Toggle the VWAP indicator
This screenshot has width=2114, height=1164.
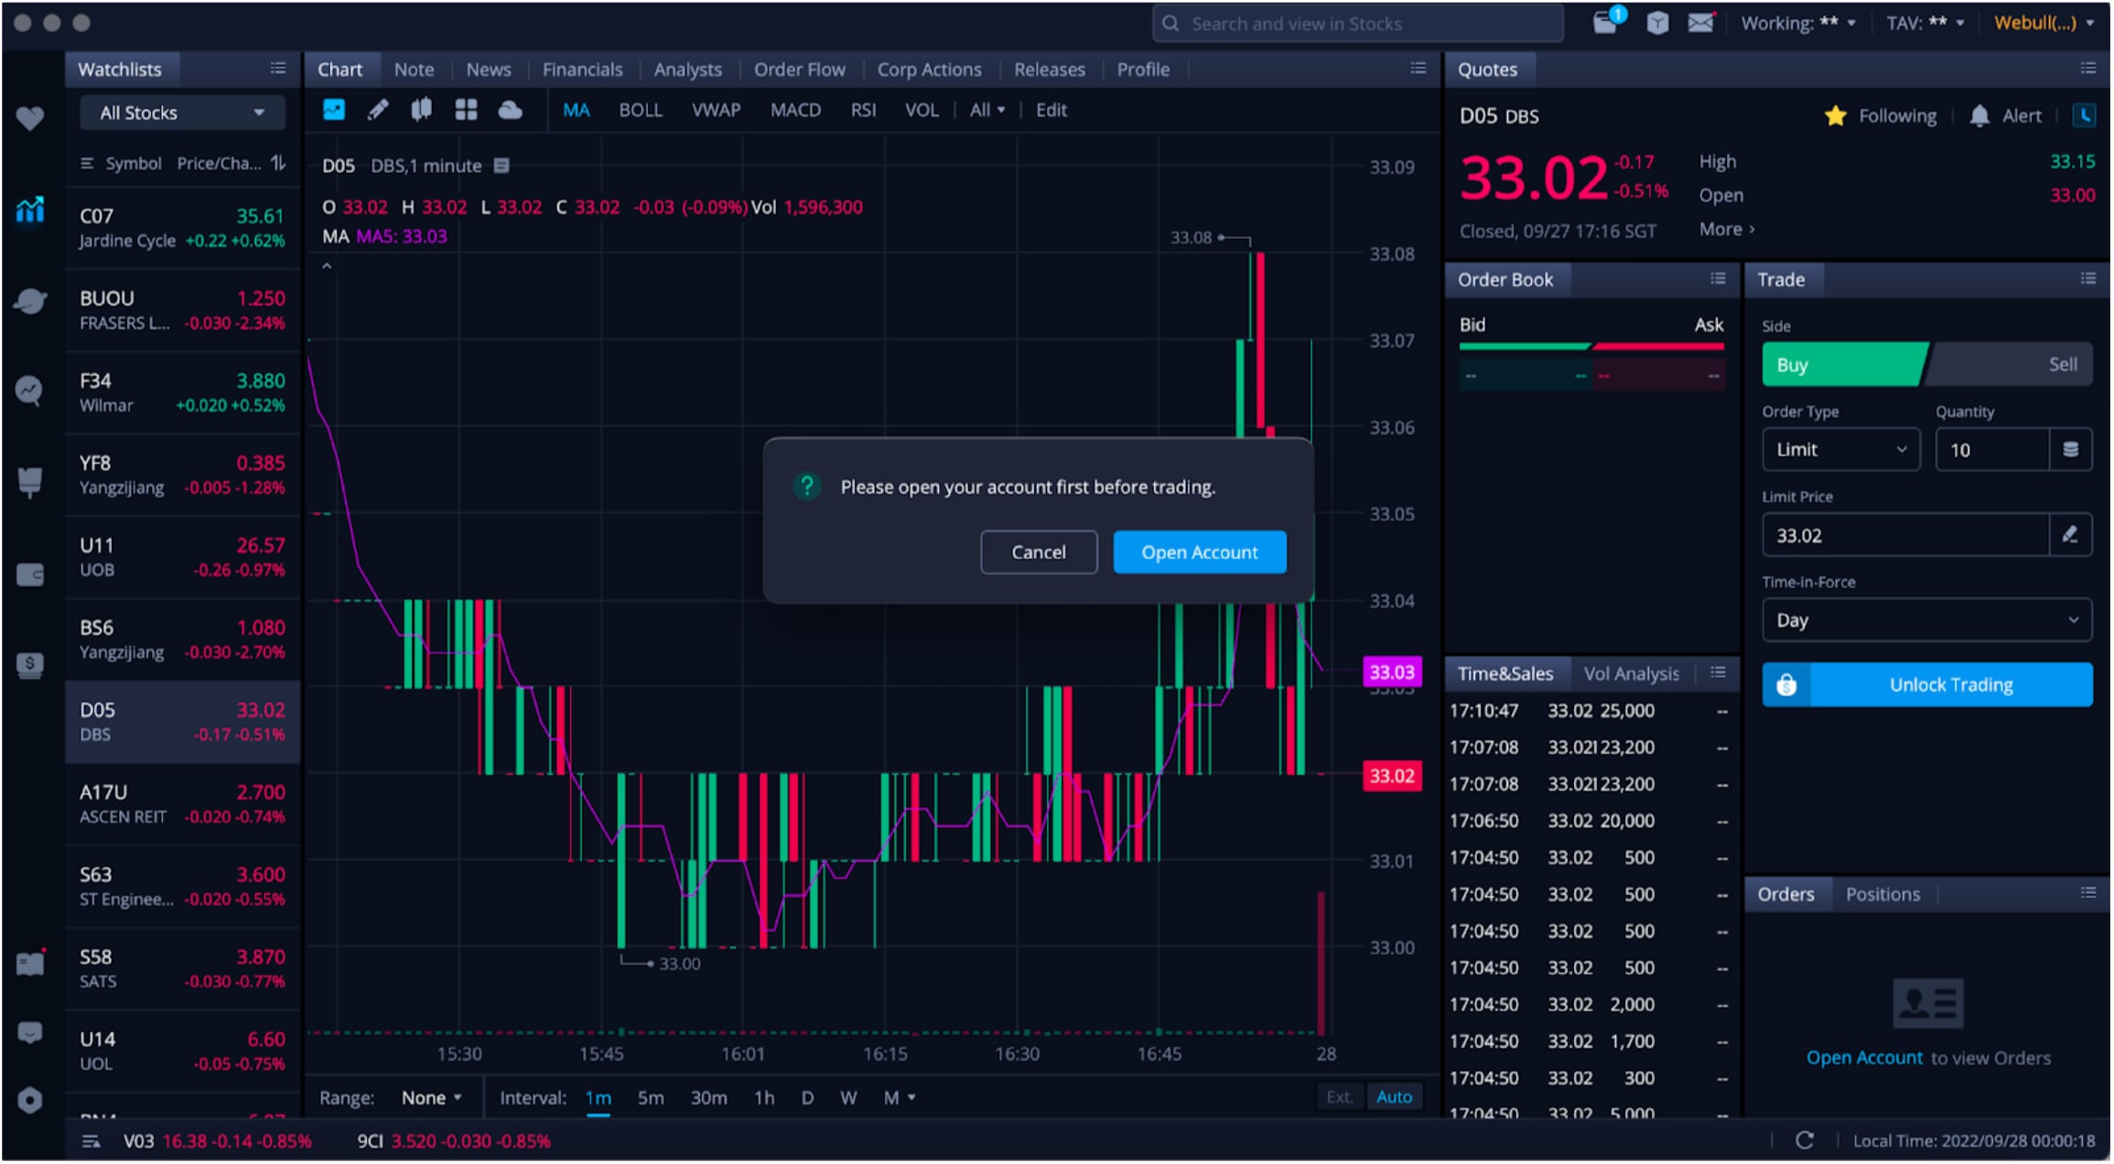[x=716, y=110]
